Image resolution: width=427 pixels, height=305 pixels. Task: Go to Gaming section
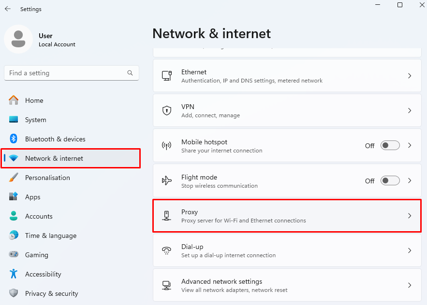(x=72, y=255)
